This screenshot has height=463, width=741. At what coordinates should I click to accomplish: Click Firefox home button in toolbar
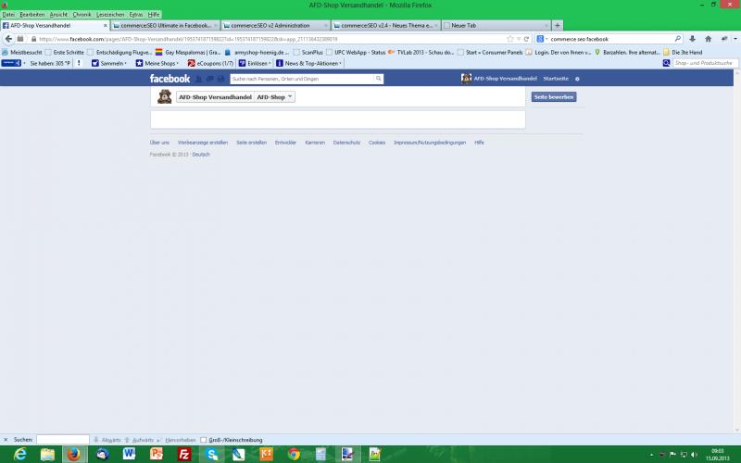(x=709, y=39)
